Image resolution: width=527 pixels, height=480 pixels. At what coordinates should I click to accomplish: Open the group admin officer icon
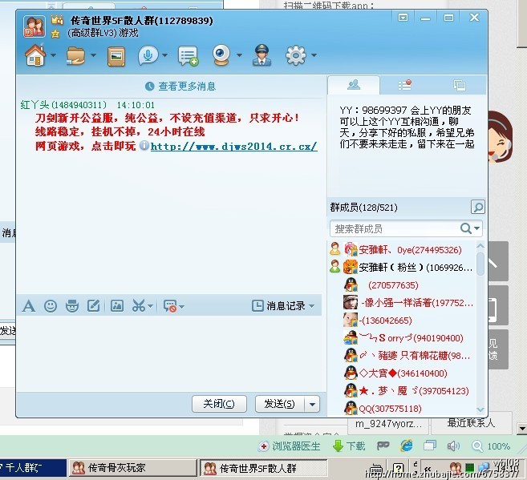[x=261, y=55]
